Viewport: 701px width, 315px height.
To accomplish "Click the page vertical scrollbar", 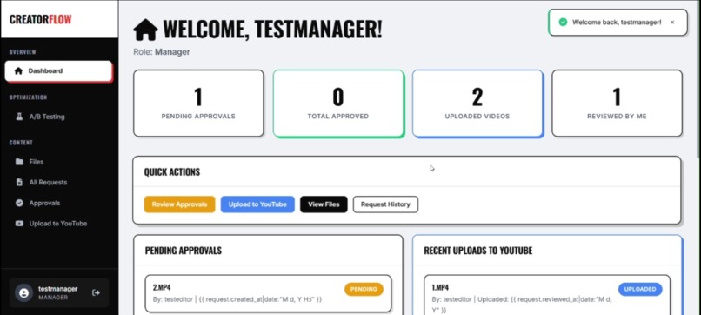I will 698,78.
